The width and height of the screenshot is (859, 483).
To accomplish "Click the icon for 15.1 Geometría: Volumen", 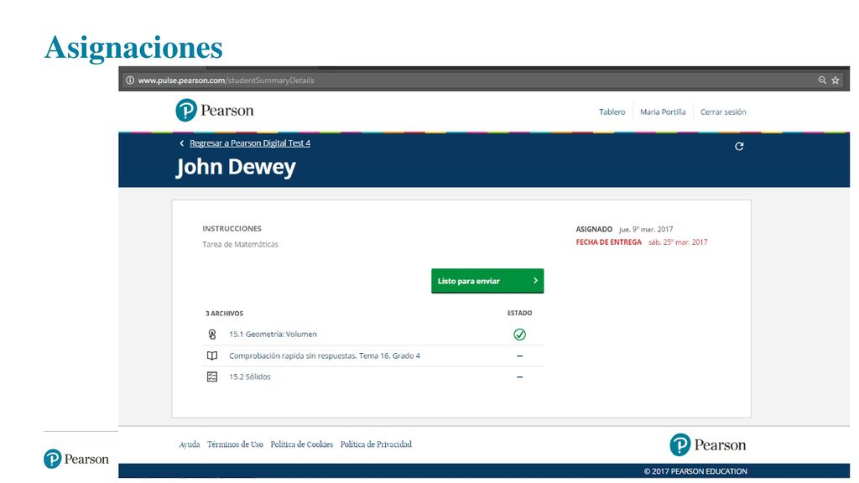I will 212,334.
